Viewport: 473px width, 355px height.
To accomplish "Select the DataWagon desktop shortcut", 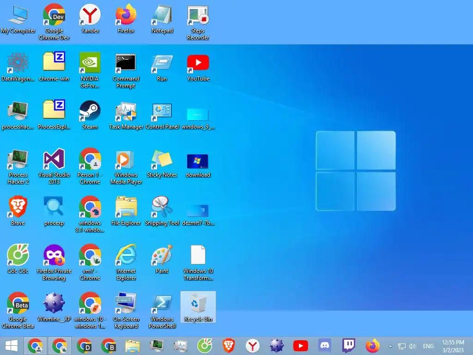I will click(18, 67).
